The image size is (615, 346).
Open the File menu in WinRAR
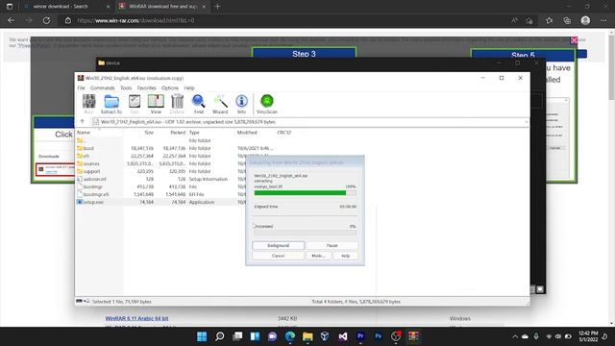81,87
